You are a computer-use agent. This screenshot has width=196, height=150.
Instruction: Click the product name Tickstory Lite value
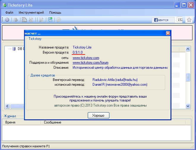tap(82, 47)
